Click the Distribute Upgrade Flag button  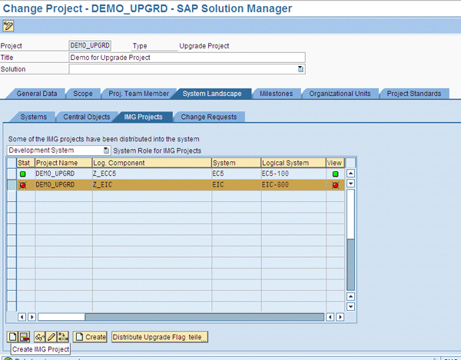(x=160, y=337)
